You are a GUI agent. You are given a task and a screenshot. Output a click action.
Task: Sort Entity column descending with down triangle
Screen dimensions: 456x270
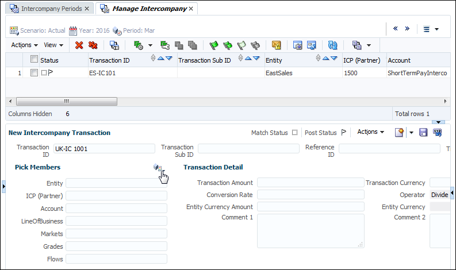[334, 58]
